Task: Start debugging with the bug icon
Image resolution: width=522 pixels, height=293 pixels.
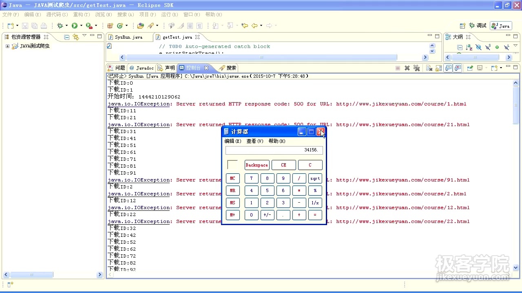Action: pyautogui.click(x=60, y=26)
